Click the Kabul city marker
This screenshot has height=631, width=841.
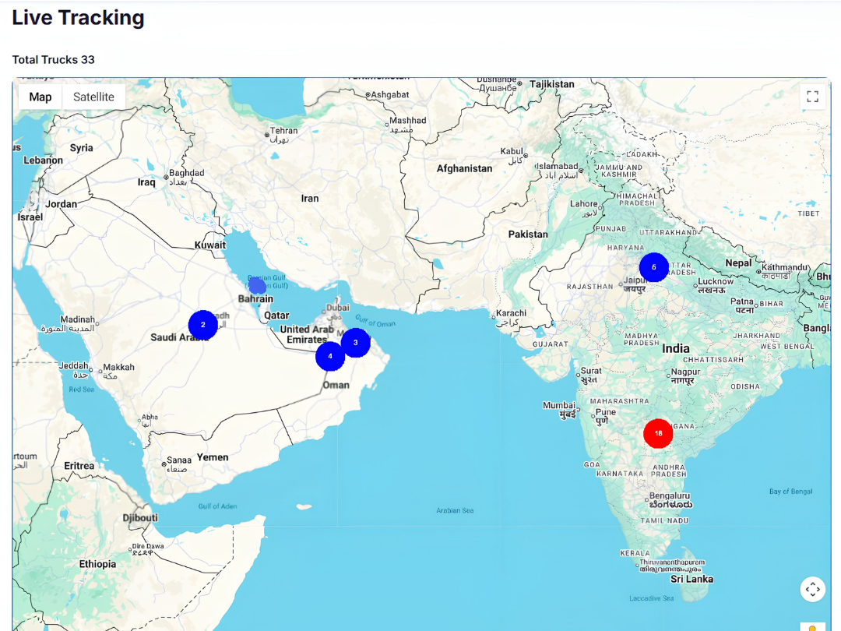[x=526, y=156]
